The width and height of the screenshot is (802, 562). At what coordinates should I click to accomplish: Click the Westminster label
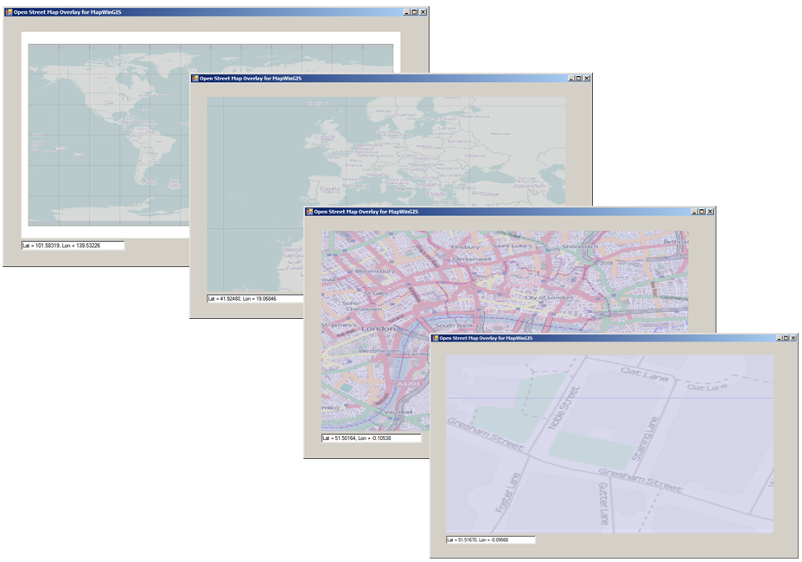[x=379, y=351]
